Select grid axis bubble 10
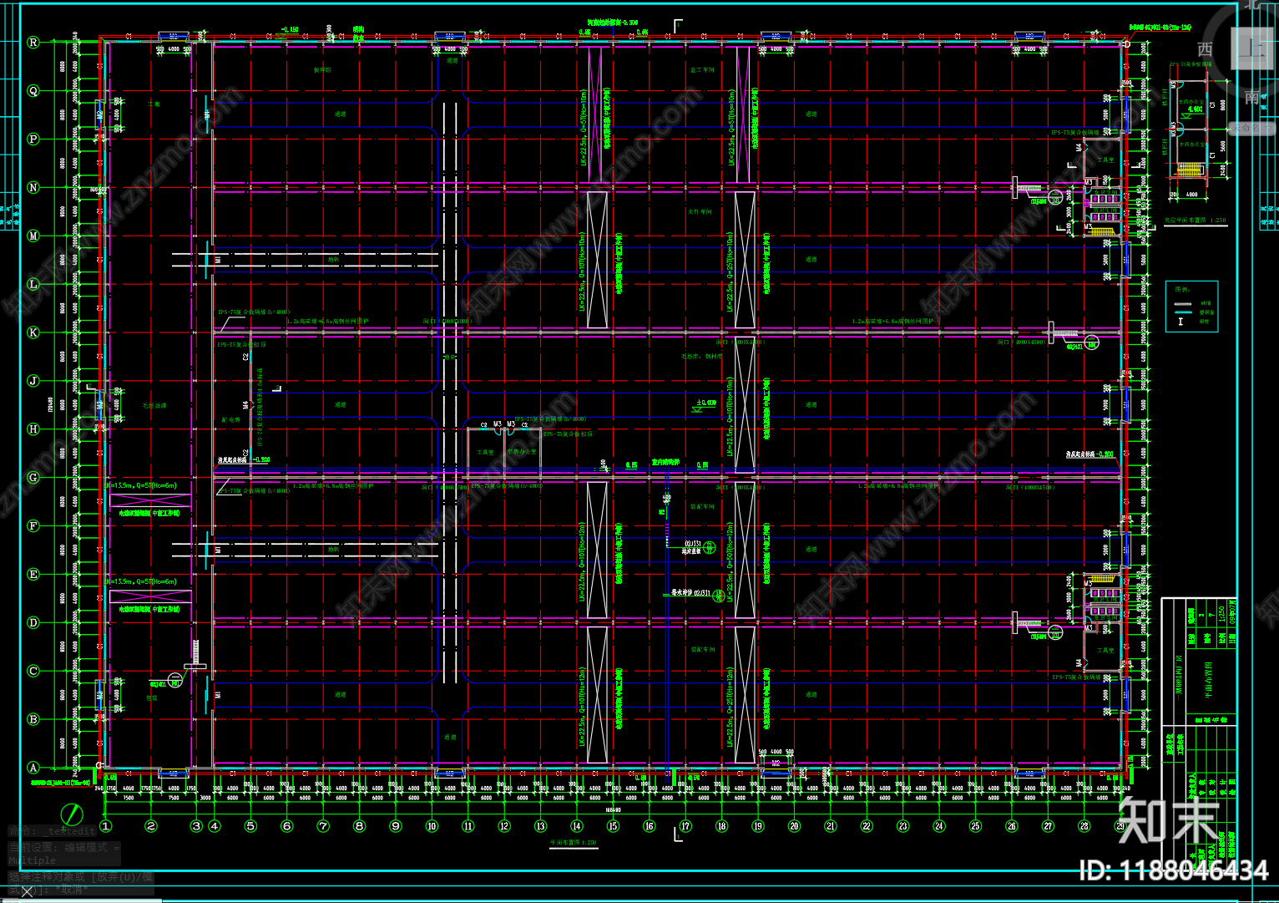 [432, 826]
